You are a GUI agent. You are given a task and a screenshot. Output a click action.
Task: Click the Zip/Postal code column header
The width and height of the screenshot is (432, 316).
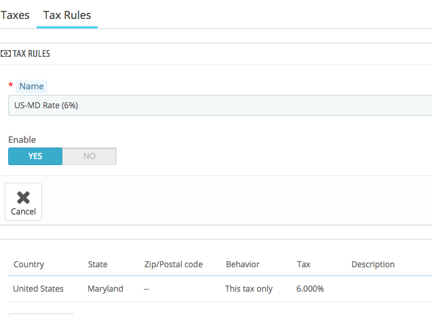coord(174,265)
